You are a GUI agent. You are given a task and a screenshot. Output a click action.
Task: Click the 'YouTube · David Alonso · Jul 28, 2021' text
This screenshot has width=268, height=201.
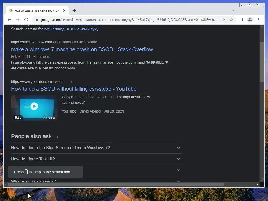click(93, 111)
